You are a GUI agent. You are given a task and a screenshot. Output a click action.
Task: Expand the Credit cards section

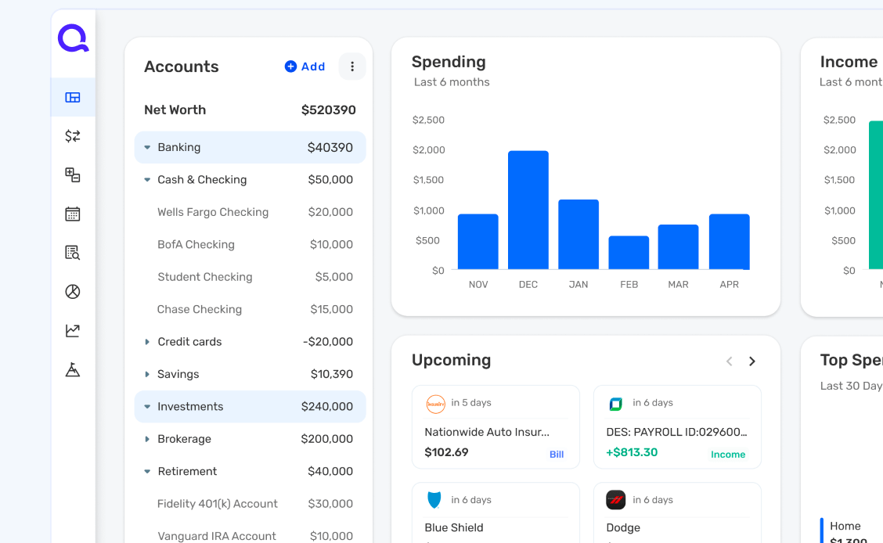click(147, 341)
